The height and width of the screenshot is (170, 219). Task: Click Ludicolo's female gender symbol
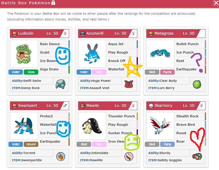[x=65, y=33]
